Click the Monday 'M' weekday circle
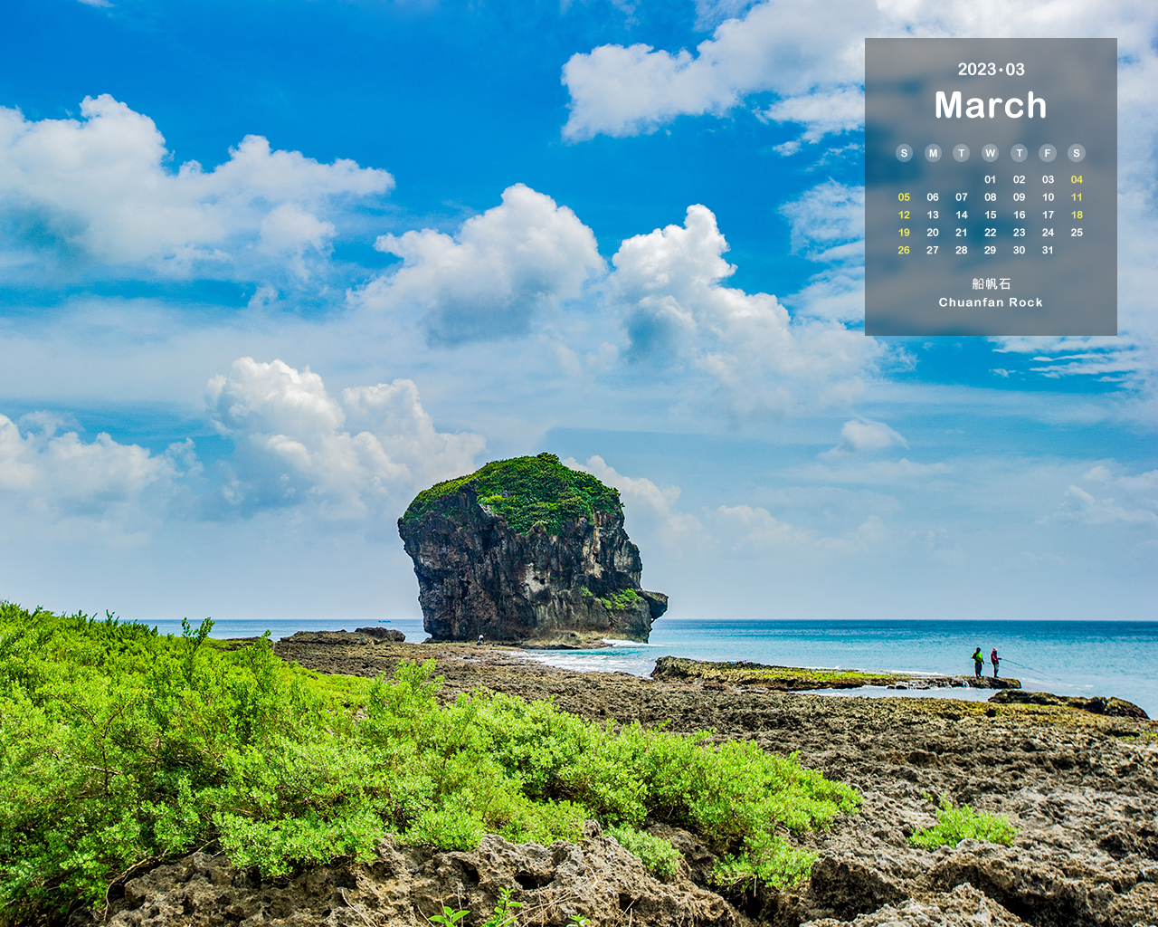This screenshot has height=927, width=1158. [x=933, y=153]
